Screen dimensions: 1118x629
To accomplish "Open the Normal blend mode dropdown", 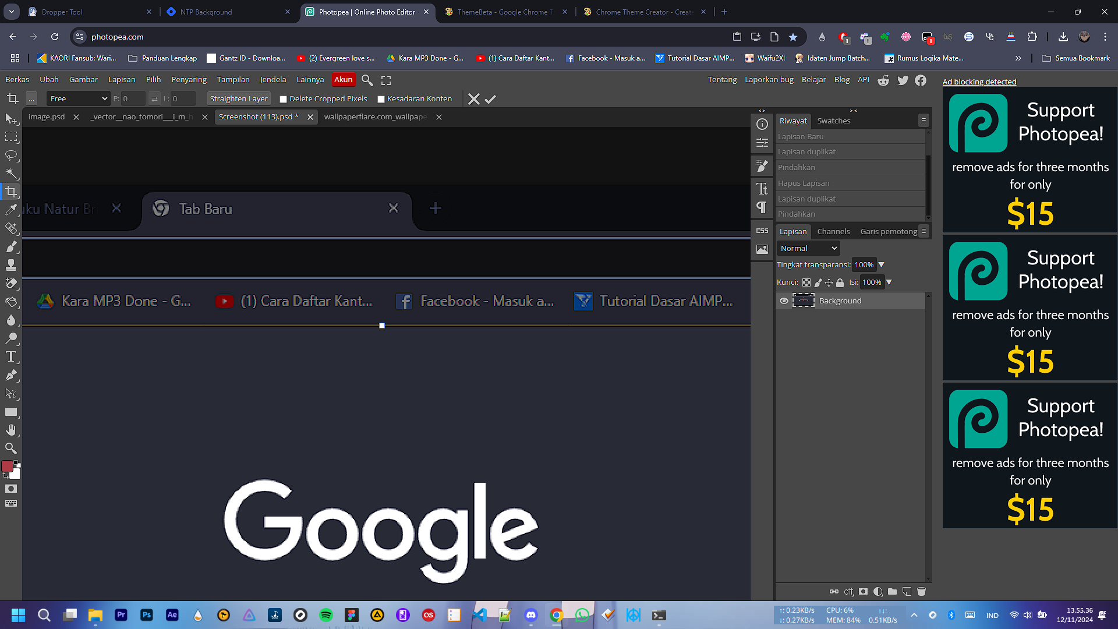I will coord(808,249).
